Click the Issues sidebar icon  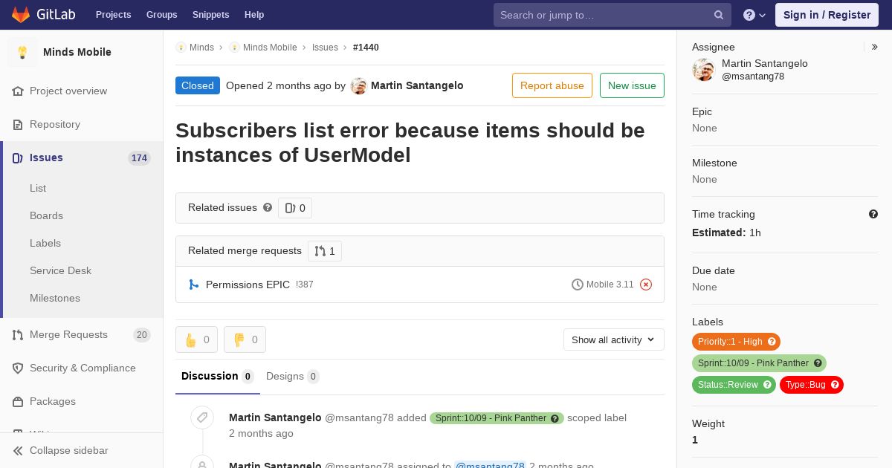[x=18, y=158]
